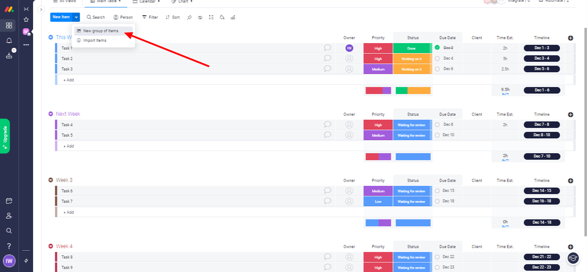Open the Sort button
This screenshot has height=272, width=587.
pyautogui.click(x=173, y=17)
